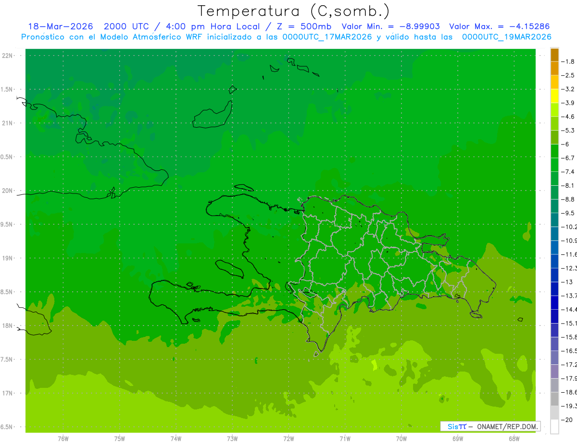Click the "-4.6" colorbar value
Viewport: 577px width, 445px height.
(x=568, y=117)
